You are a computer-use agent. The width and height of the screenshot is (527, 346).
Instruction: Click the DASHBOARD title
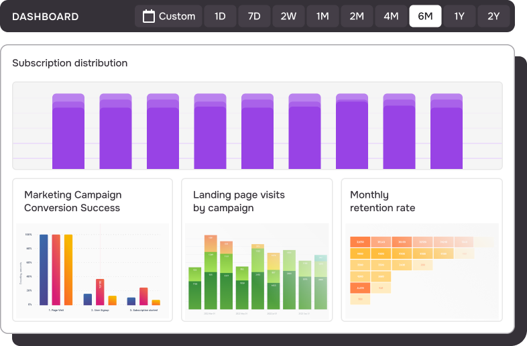[x=46, y=17]
